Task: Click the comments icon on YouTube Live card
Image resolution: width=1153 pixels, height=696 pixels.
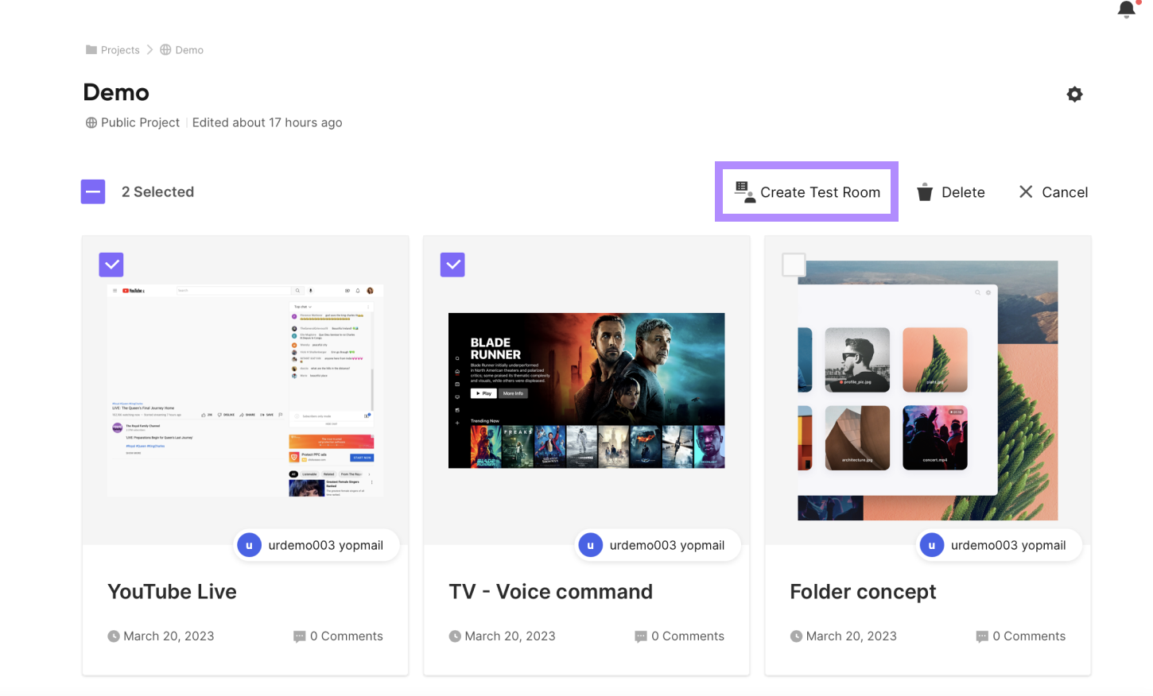Action: coord(300,636)
